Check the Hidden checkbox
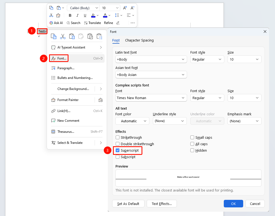This screenshot has width=275, height=216. pos(192,151)
